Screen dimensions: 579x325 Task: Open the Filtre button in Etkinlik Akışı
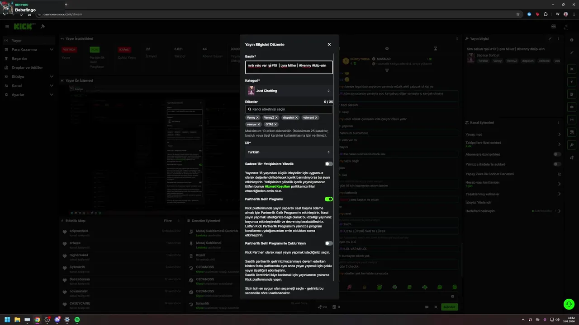tap(167, 221)
